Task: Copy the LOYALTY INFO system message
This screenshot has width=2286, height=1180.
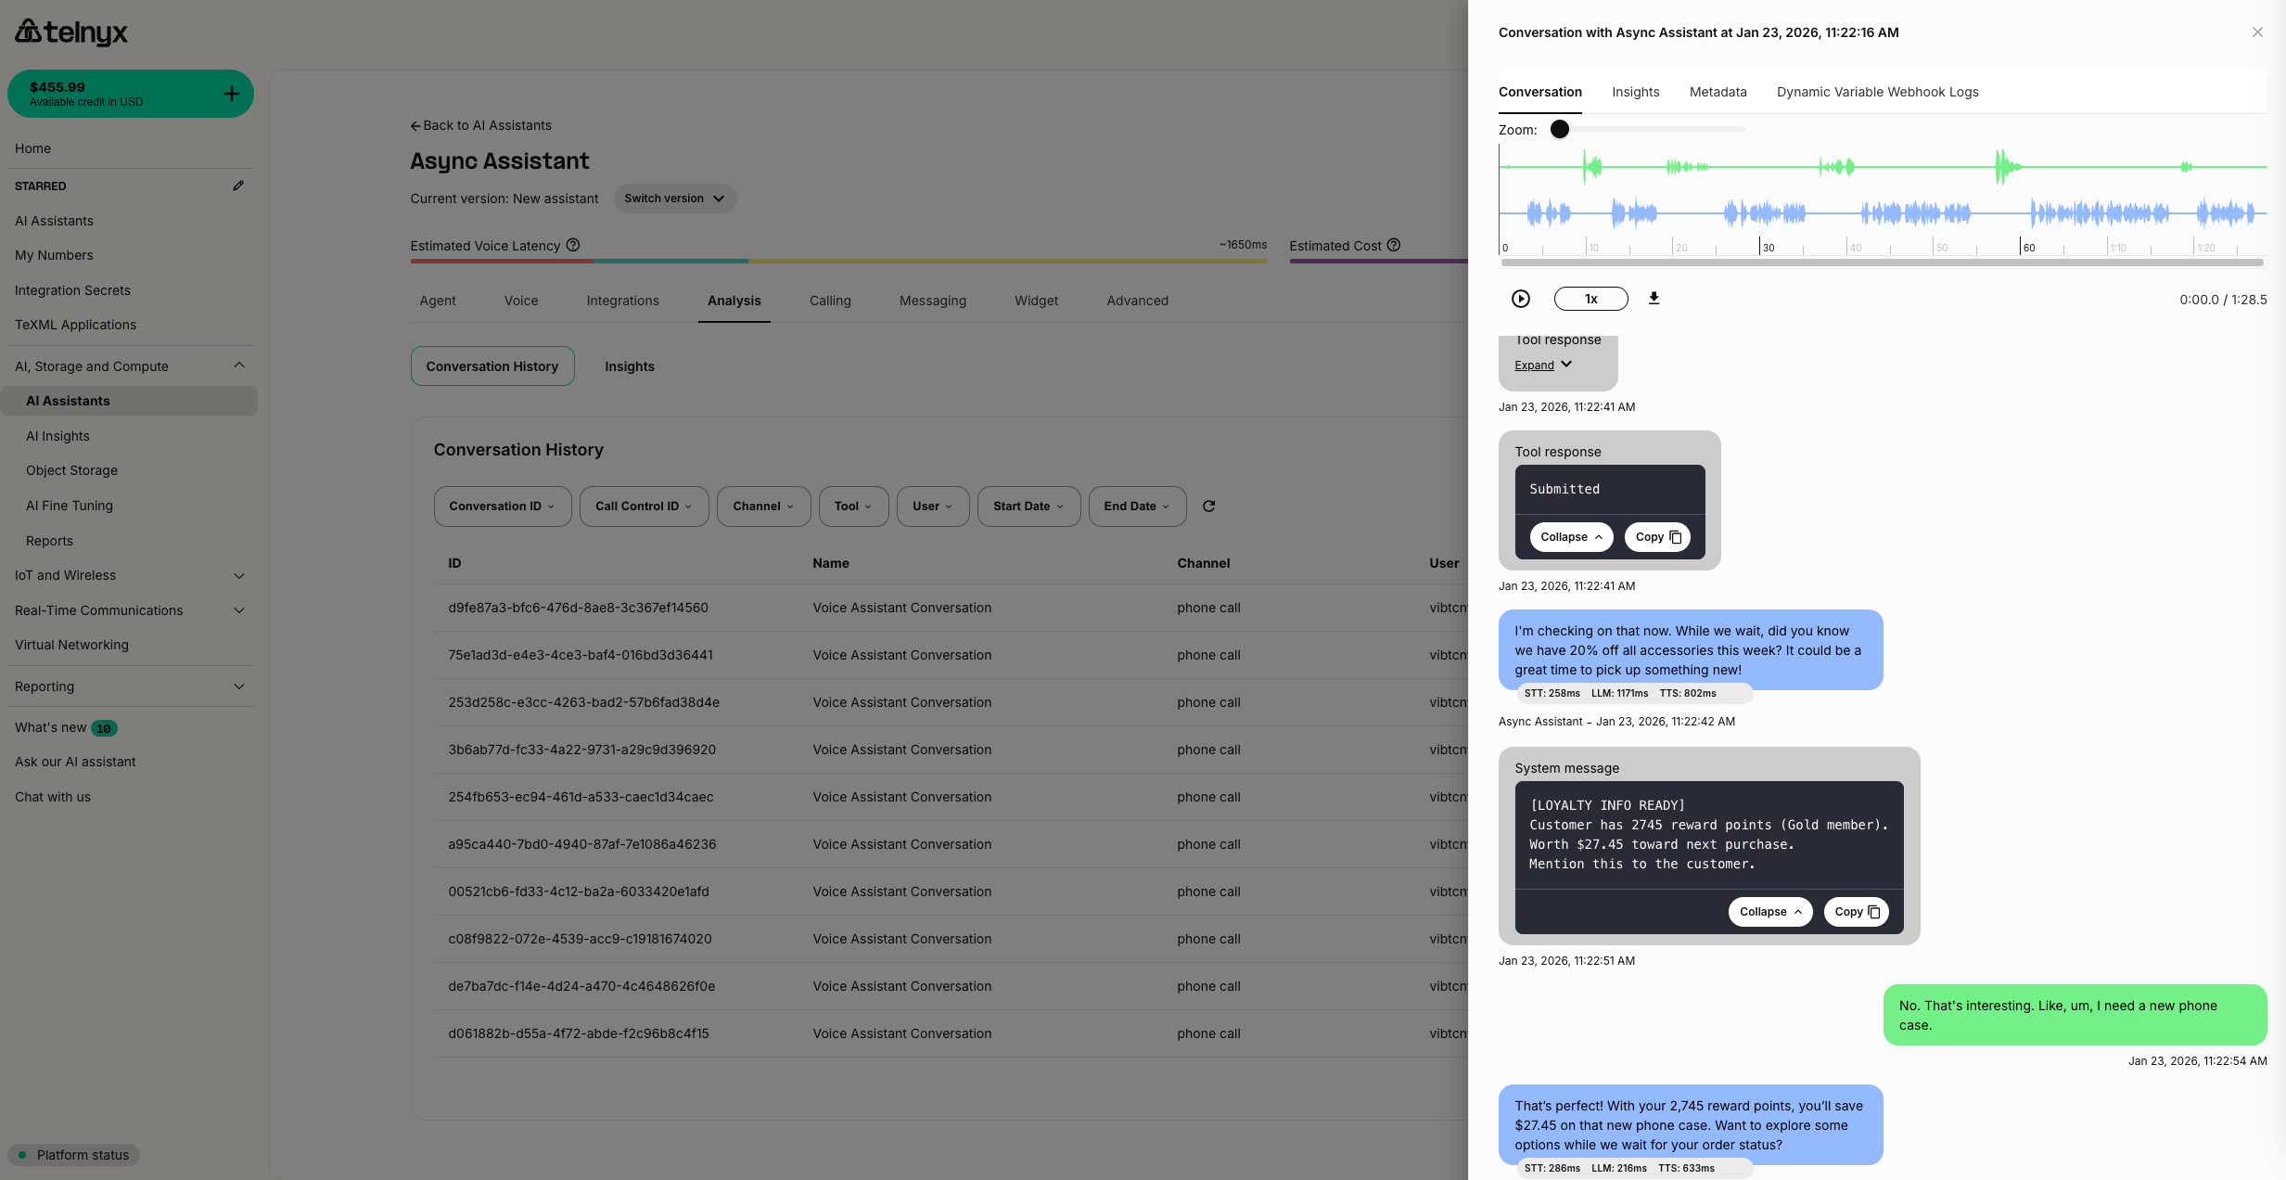Action: tap(1856, 912)
